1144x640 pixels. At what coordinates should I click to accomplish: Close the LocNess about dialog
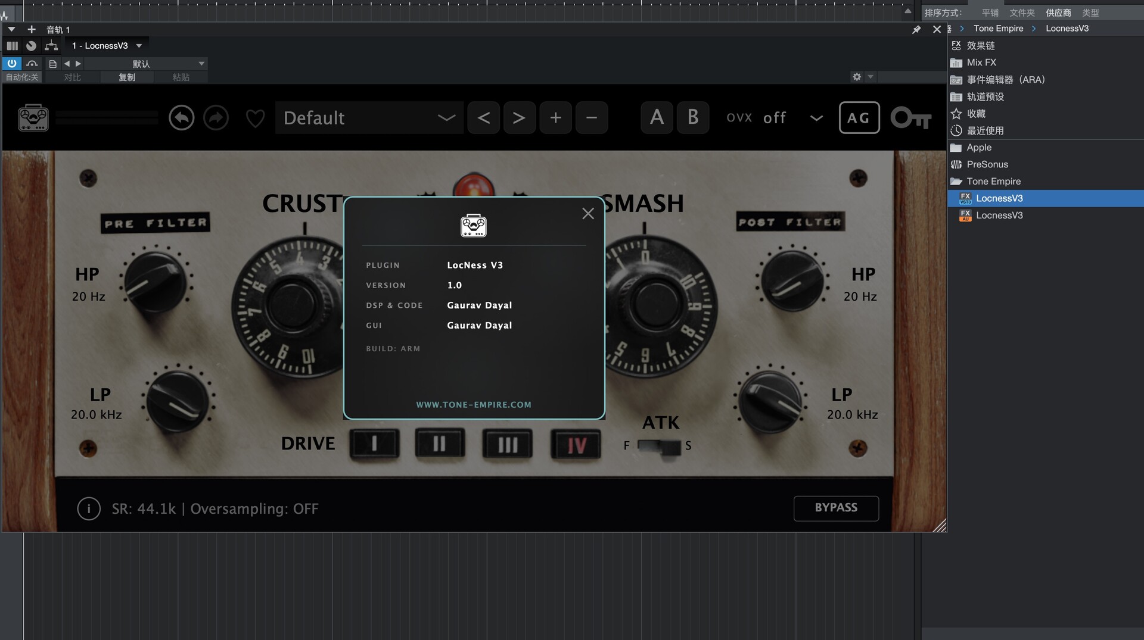[588, 214]
